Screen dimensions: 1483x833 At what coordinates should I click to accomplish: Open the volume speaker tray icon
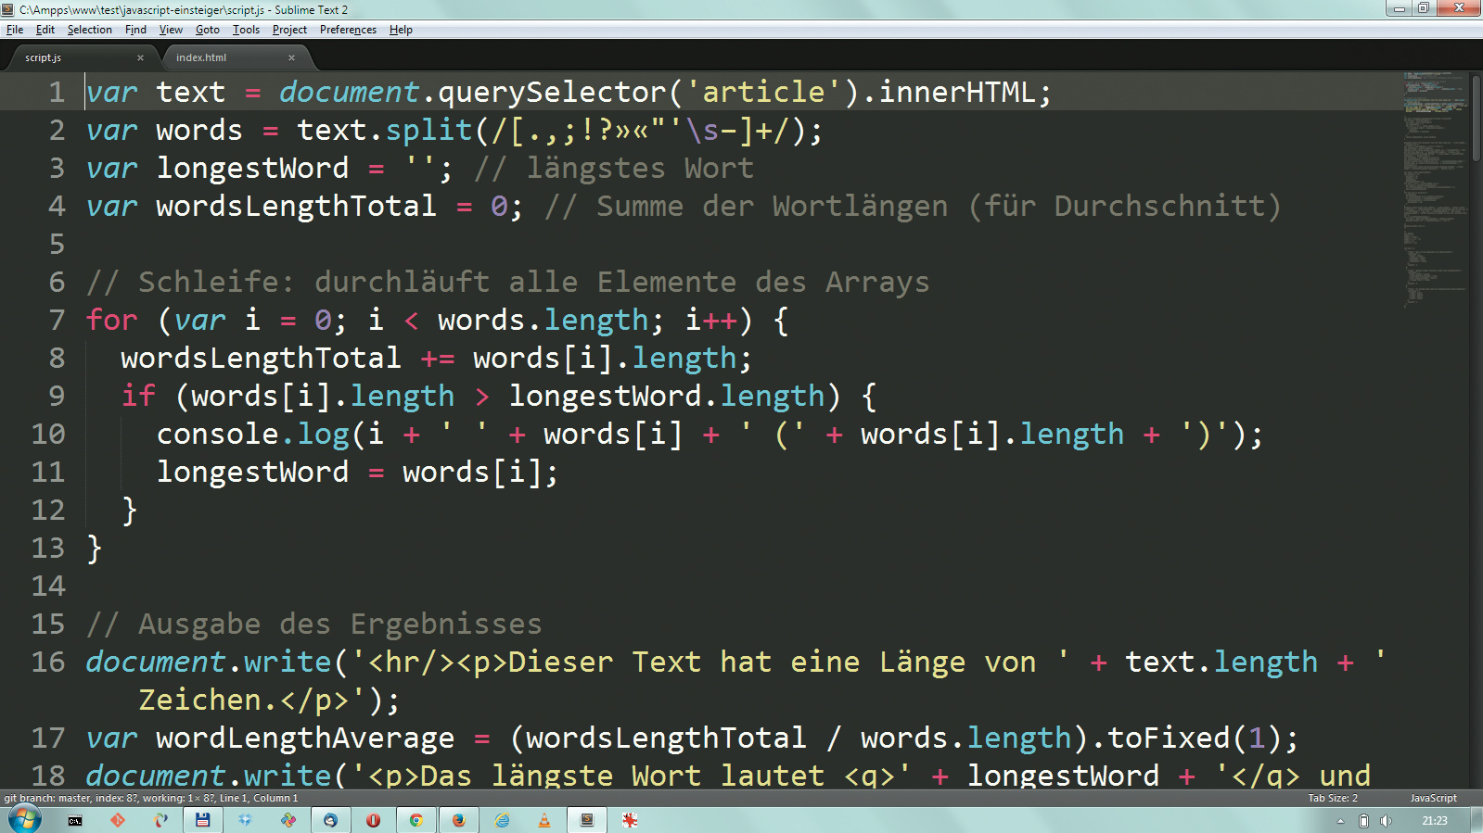(1386, 821)
